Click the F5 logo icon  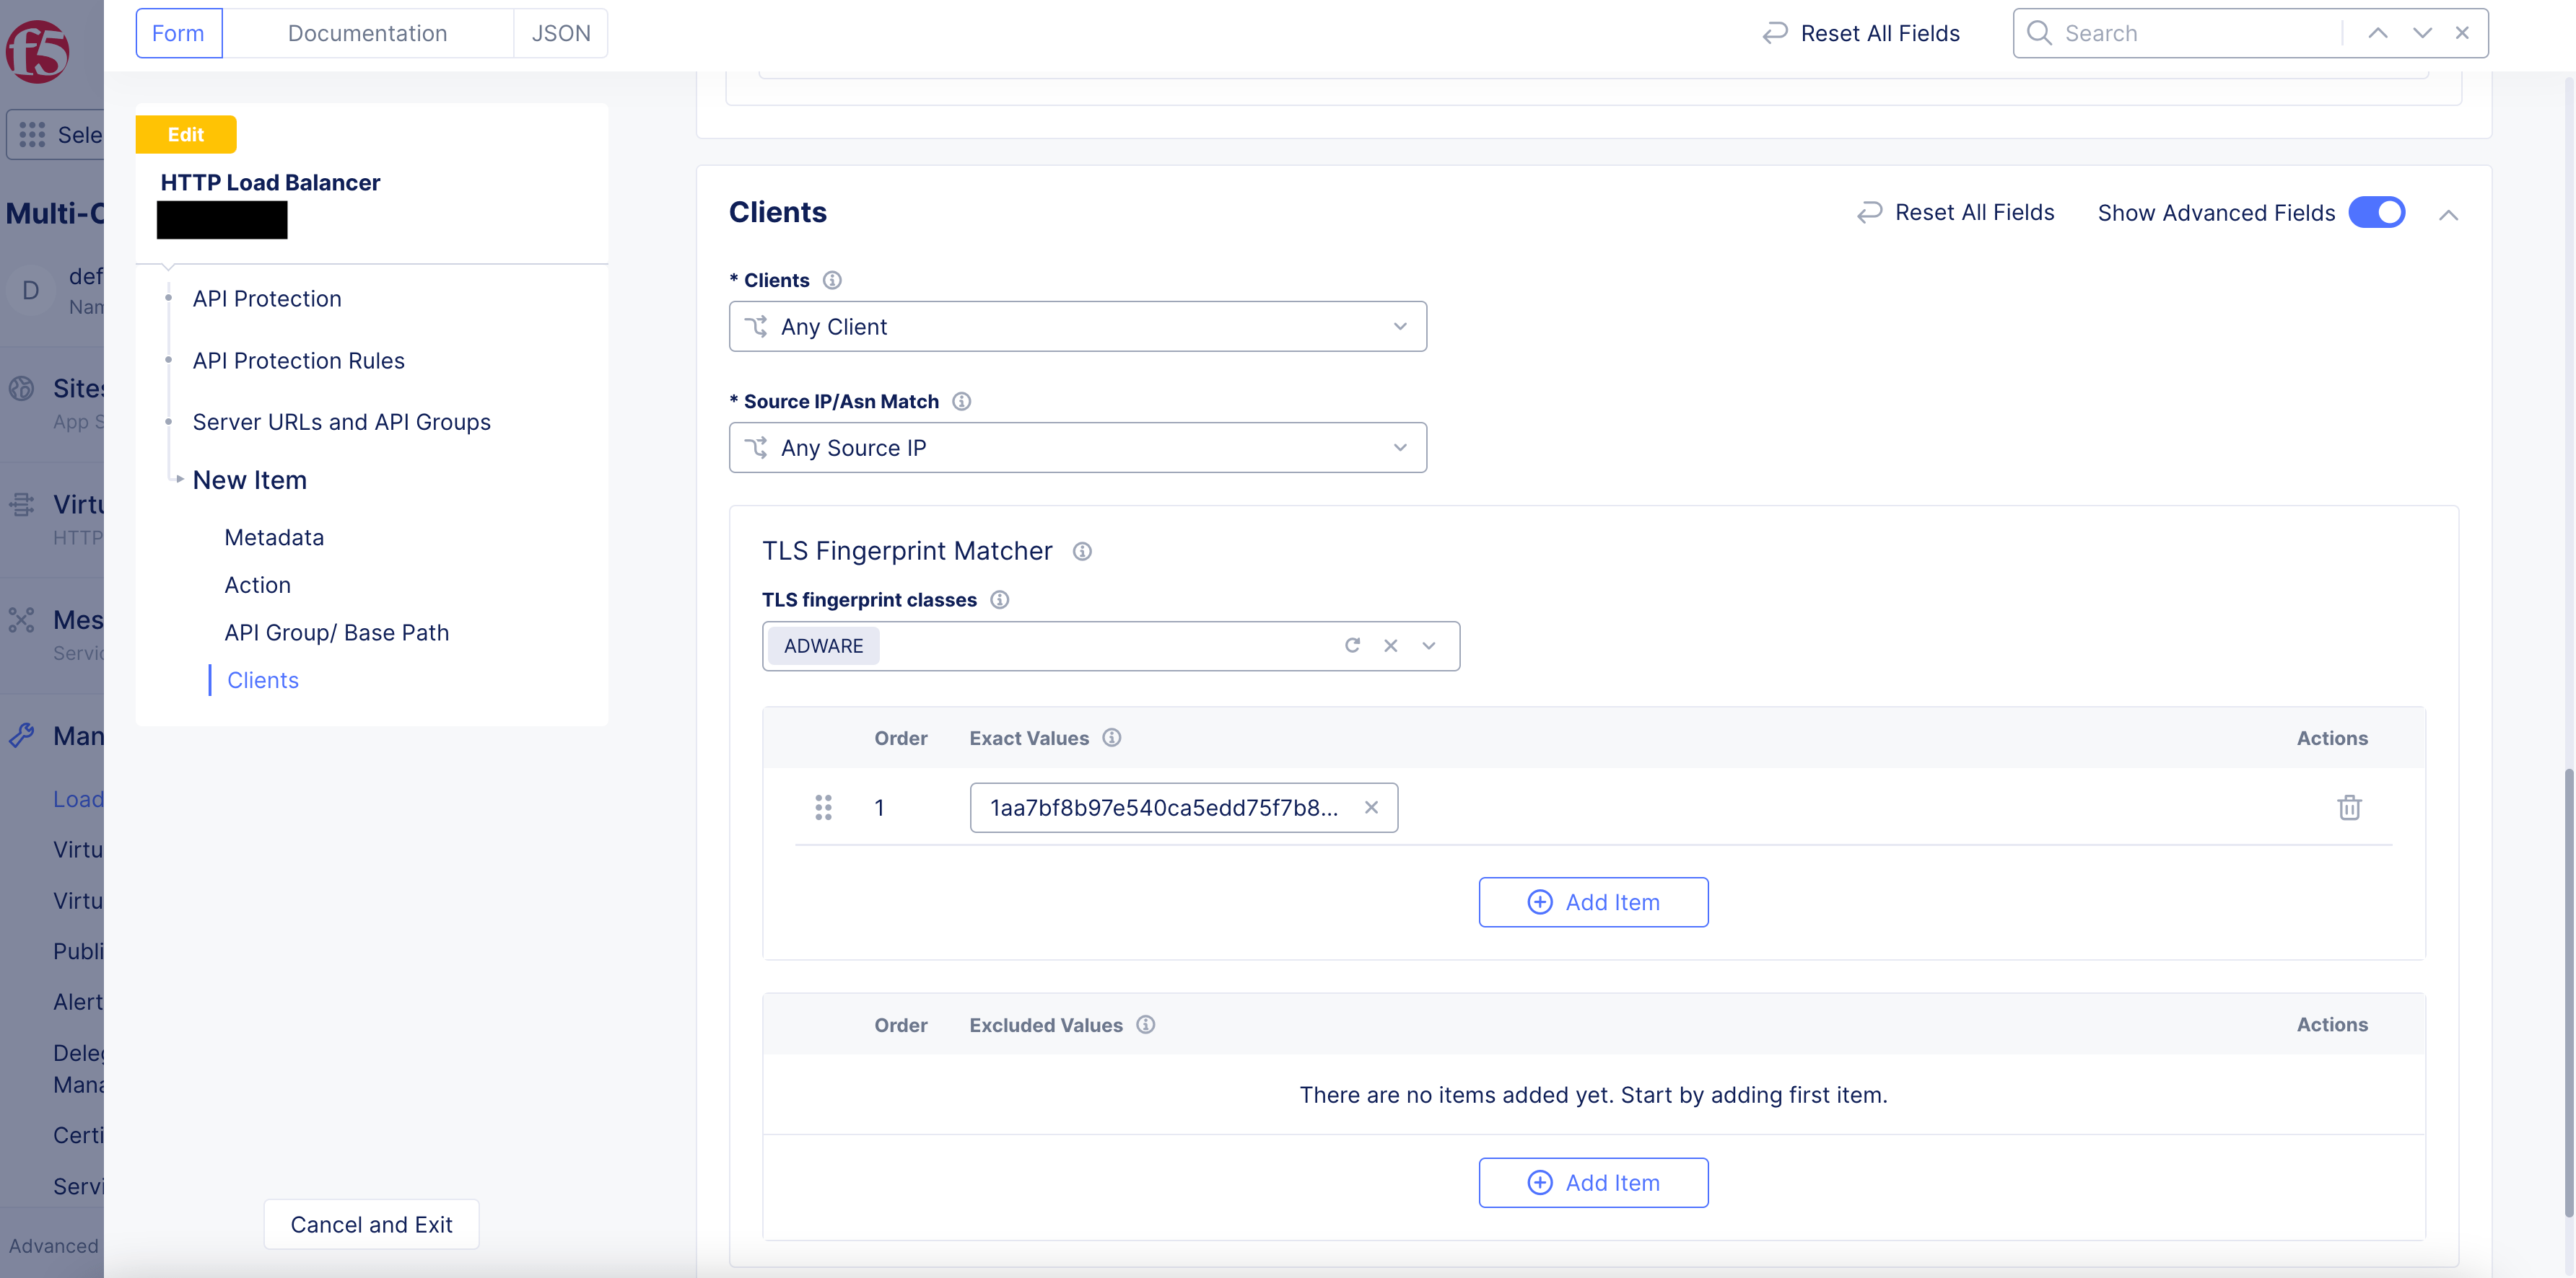(37, 52)
